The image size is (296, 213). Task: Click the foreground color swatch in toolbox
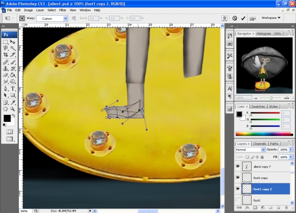pos(7,118)
